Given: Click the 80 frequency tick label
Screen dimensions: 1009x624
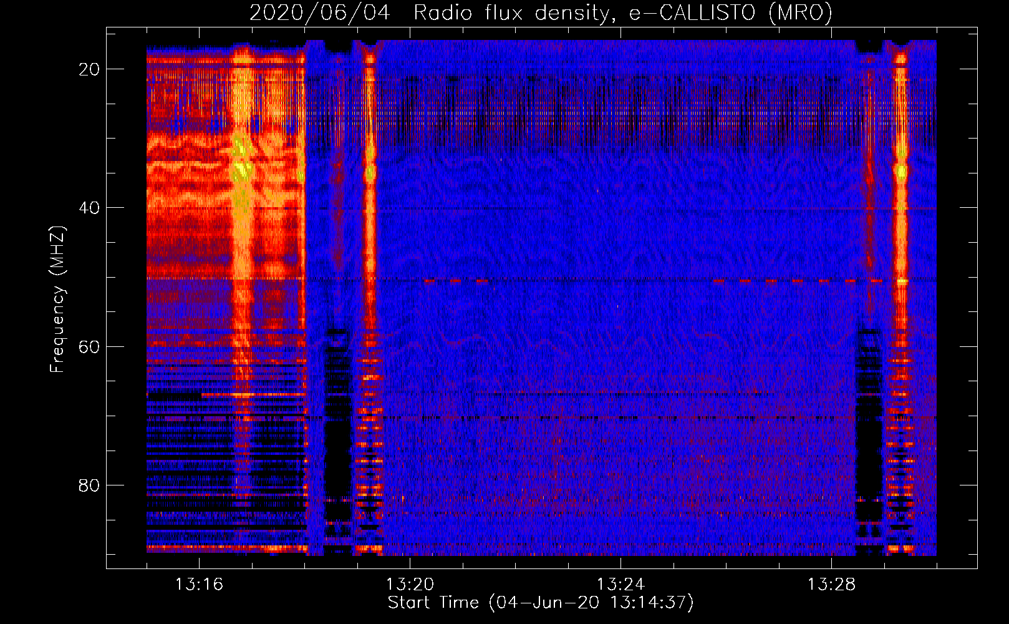Looking at the screenshot, I should 89,485.
